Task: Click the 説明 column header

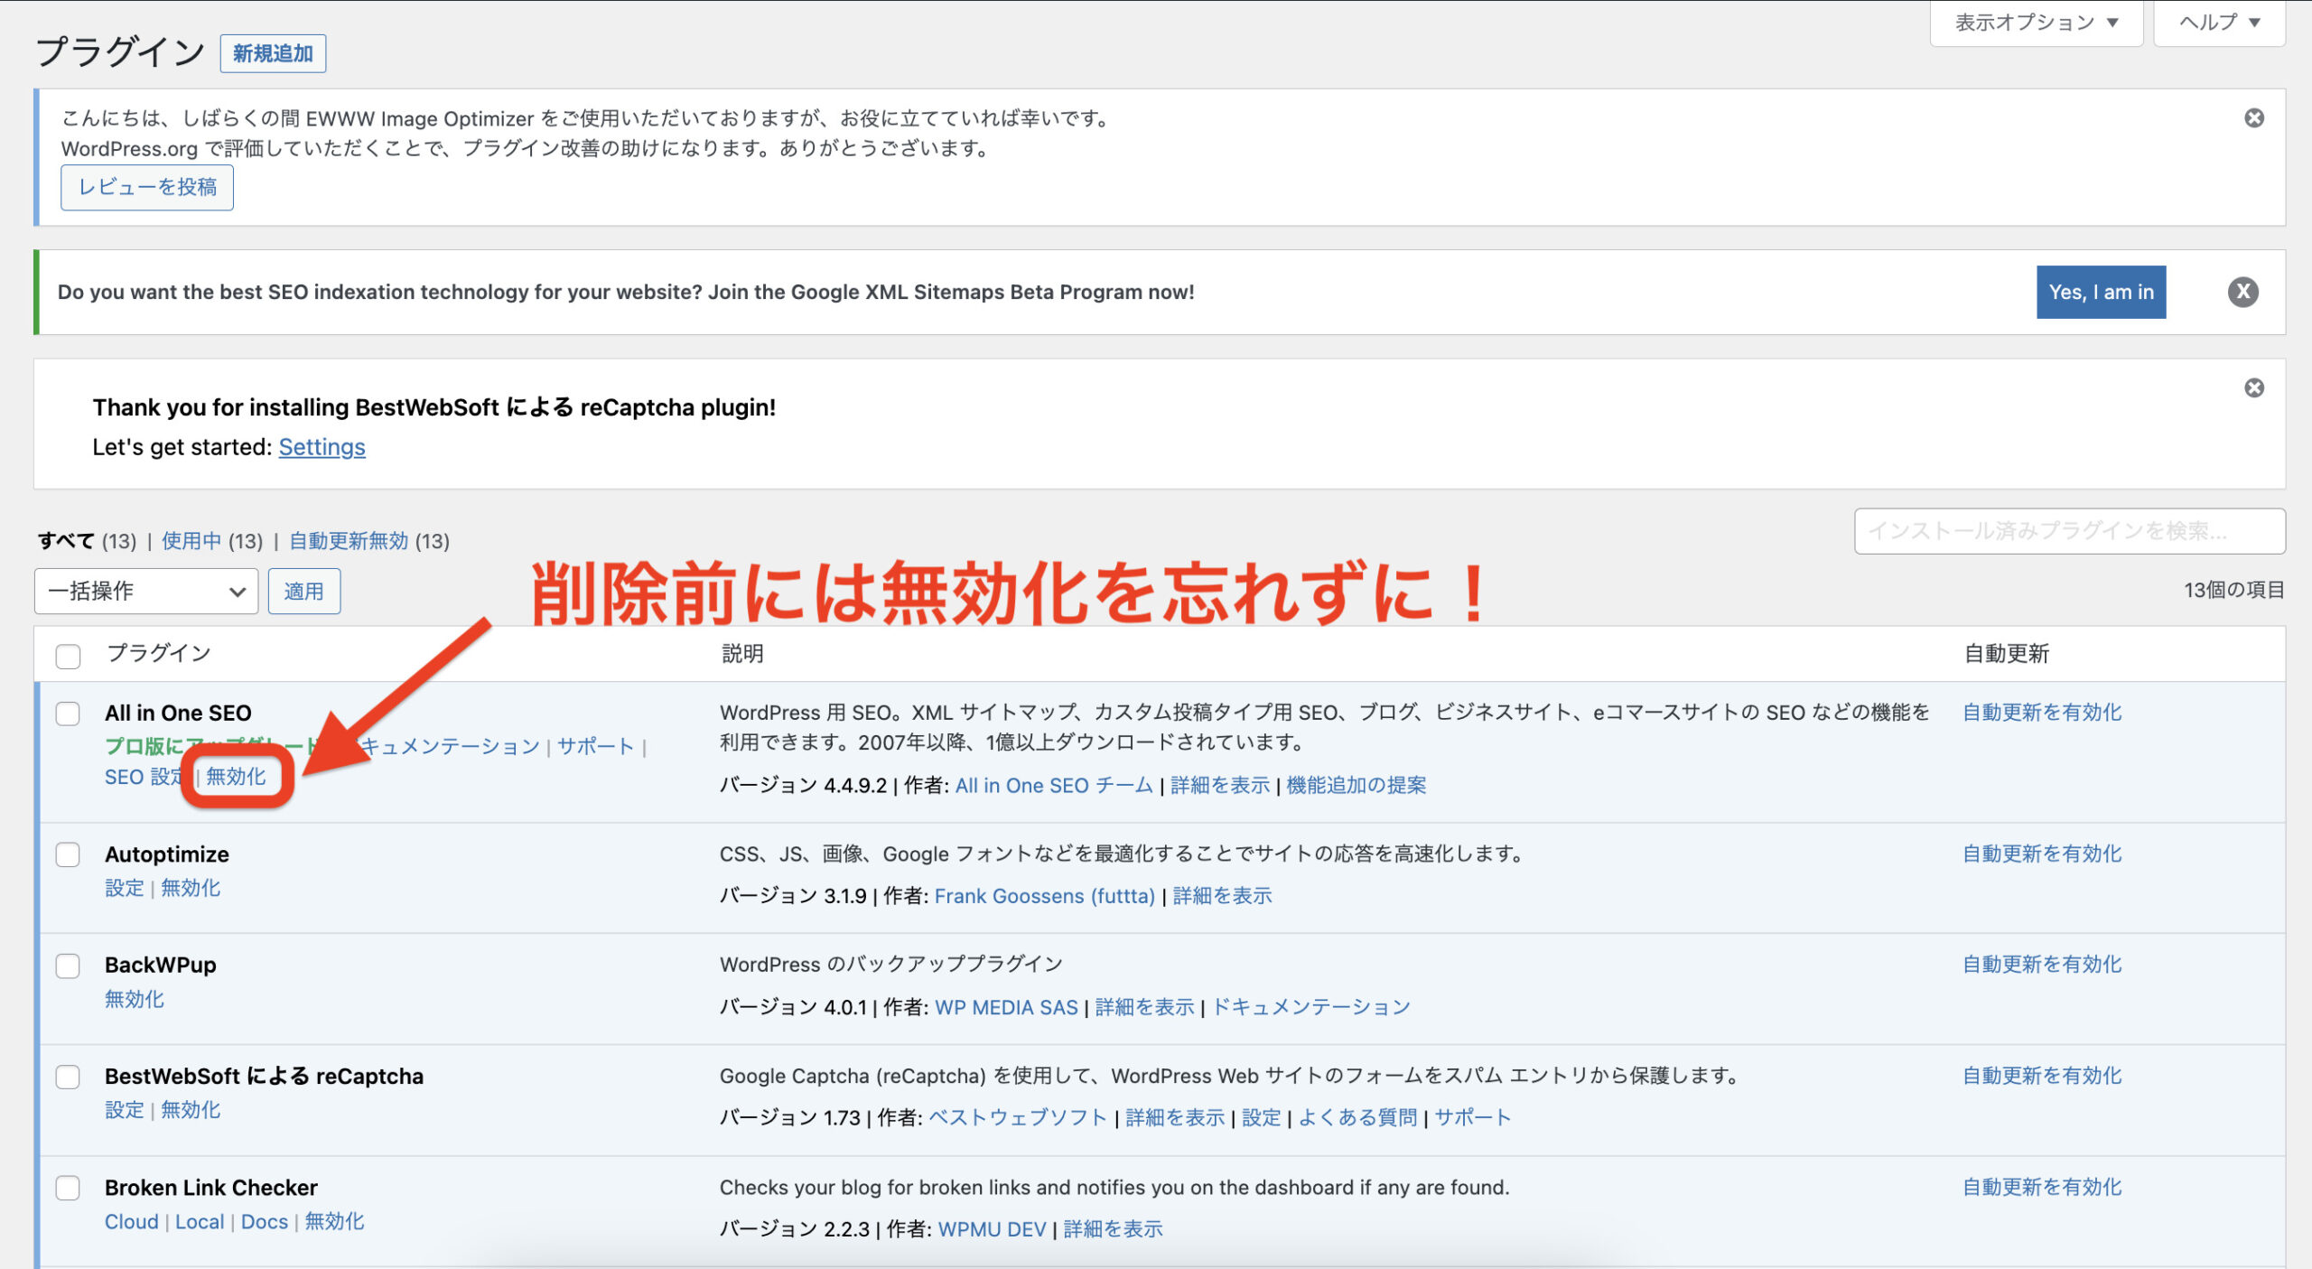Action: tap(742, 654)
